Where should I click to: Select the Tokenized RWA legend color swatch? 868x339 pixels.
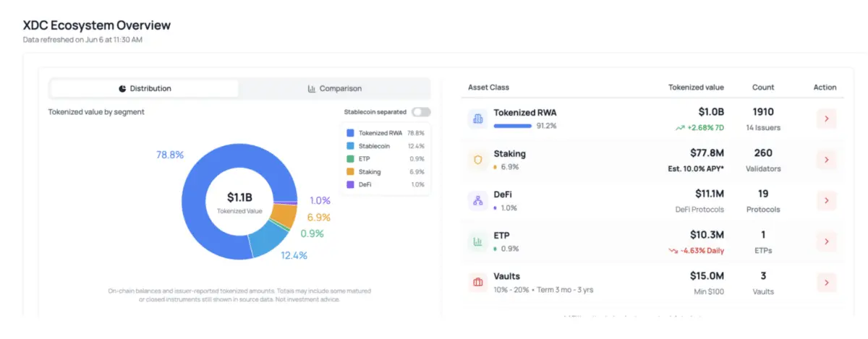[x=350, y=133]
